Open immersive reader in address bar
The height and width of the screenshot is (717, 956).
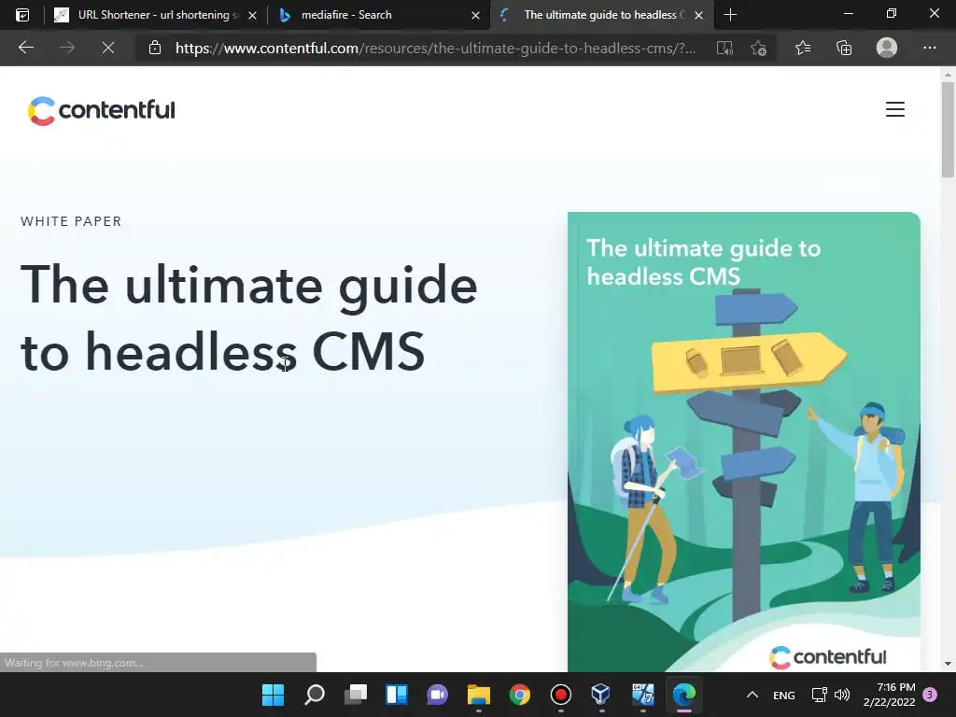724,49
